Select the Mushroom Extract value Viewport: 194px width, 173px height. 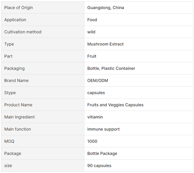pyautogui.click(x=105, y=44)
